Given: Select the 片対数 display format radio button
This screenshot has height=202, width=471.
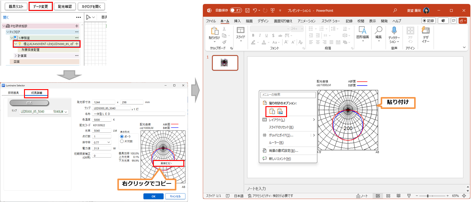Looking at the screenshot, I should click(122, 141).
